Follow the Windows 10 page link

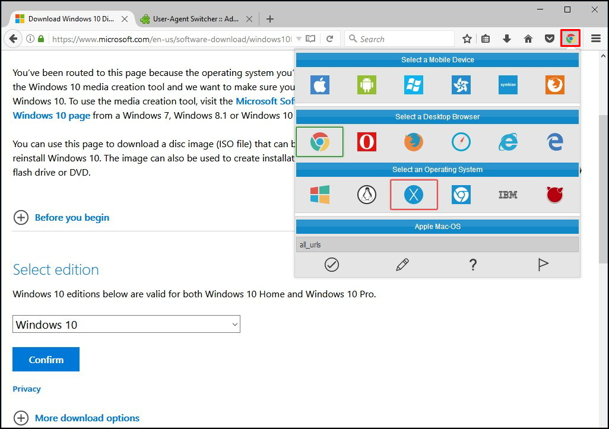click(51, 115)
